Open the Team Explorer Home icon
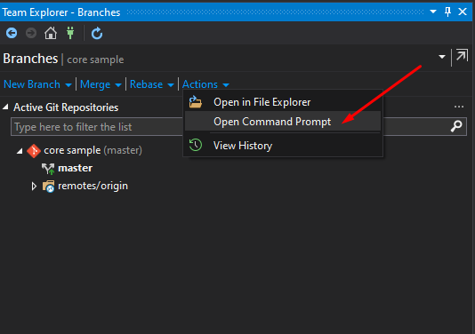 click(51, 33)
